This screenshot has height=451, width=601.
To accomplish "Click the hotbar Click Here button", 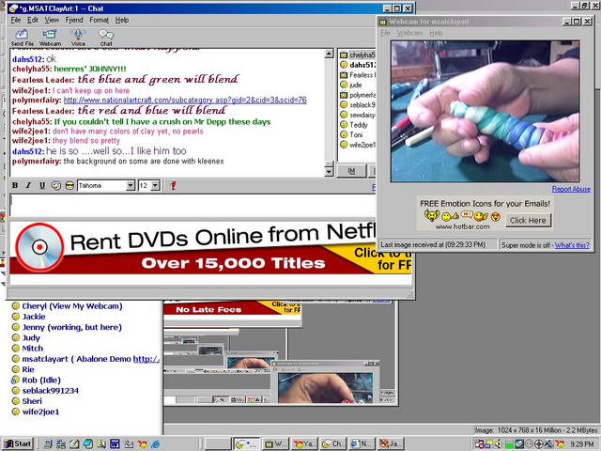I will click(528, 220).
